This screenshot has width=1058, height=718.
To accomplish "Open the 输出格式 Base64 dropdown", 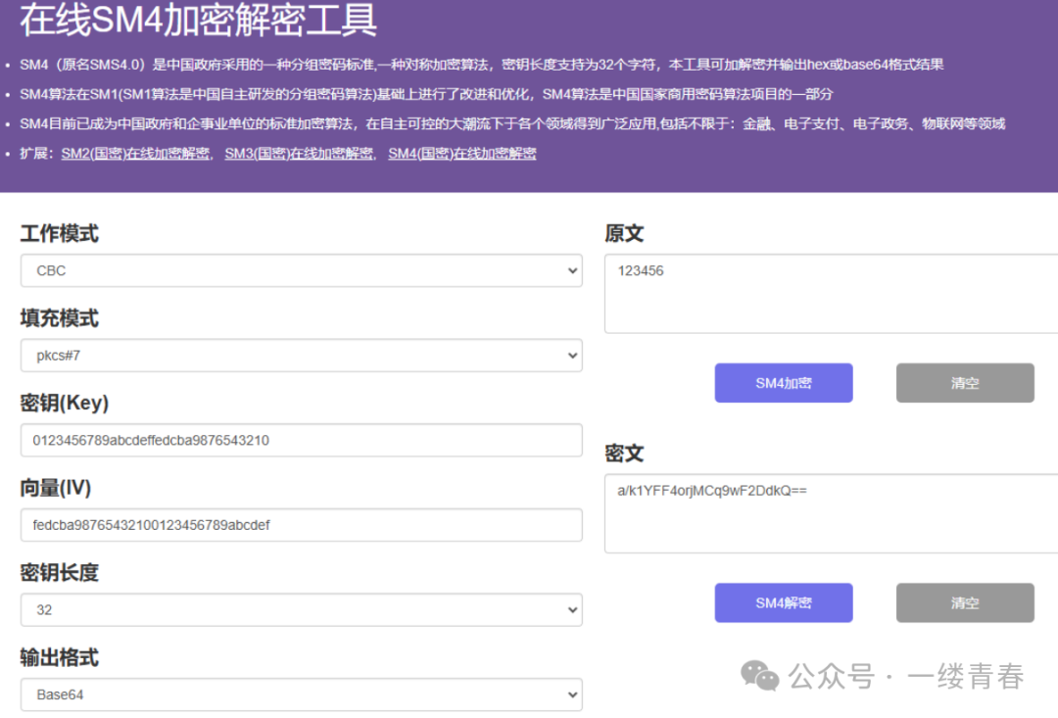I will click(301, 694).
